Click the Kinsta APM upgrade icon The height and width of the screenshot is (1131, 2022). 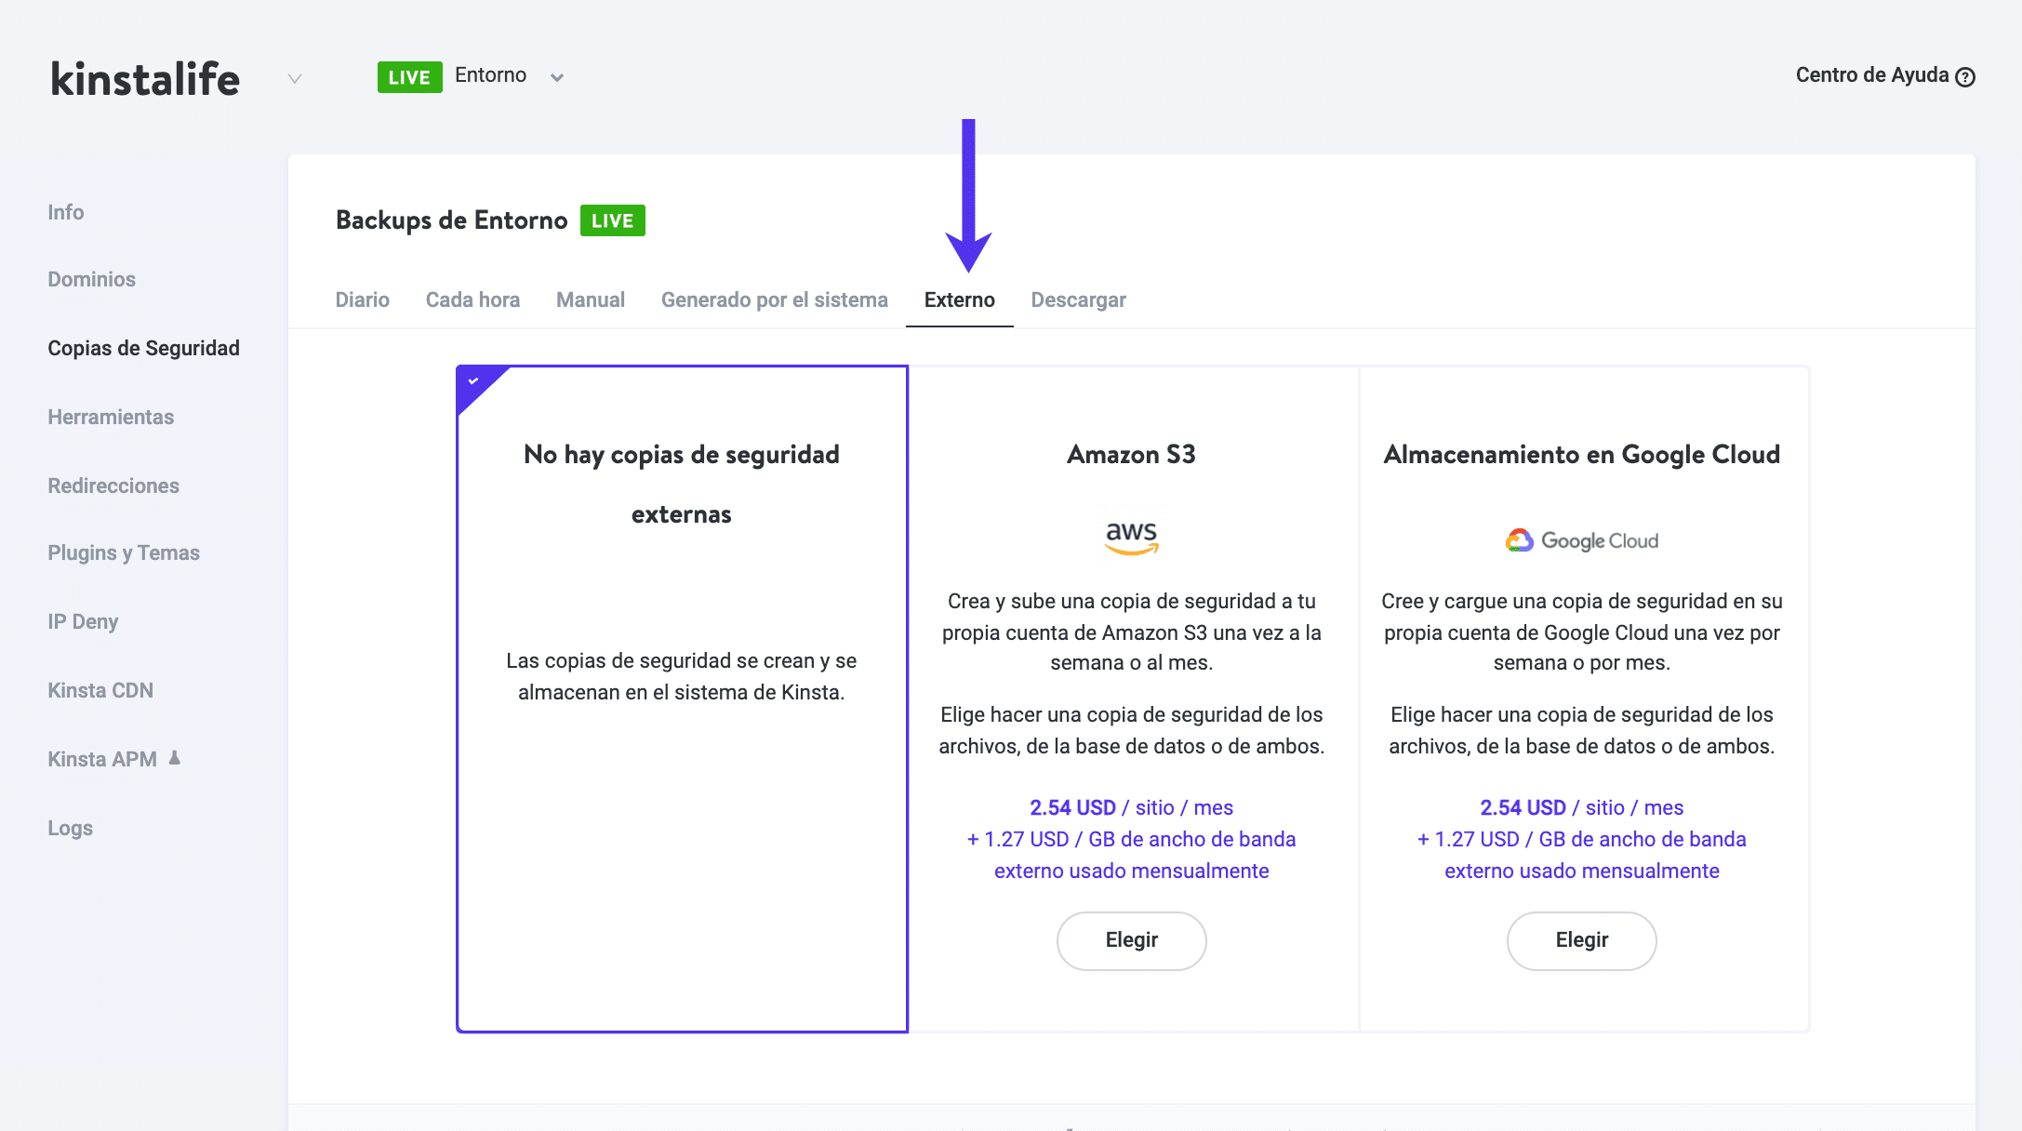click(x=174, y=758)
